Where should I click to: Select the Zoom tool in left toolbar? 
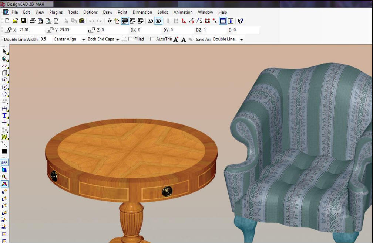point(5,59)
